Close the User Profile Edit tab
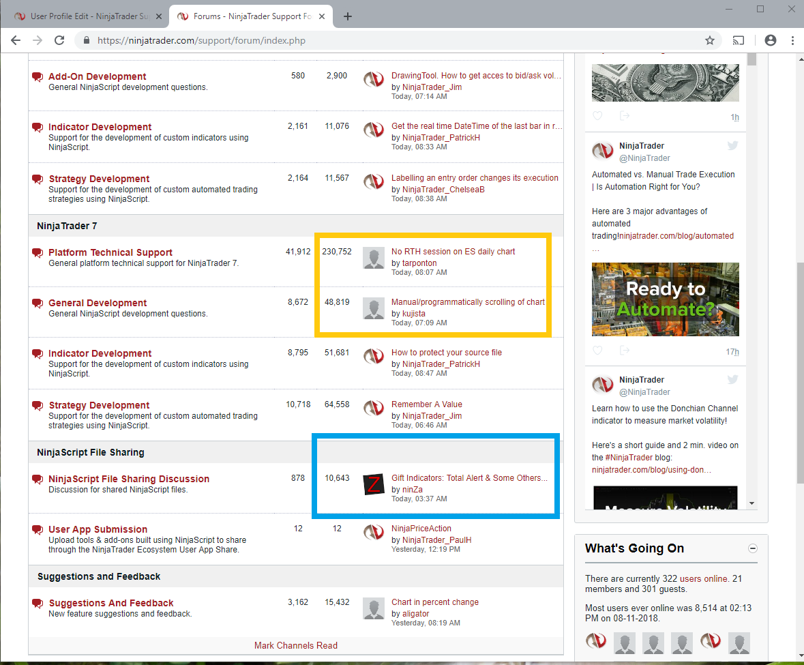Screen dimensions: 804x665 (159, 16)
